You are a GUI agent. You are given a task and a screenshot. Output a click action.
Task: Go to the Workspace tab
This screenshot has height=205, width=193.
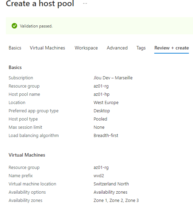[86, 48]
